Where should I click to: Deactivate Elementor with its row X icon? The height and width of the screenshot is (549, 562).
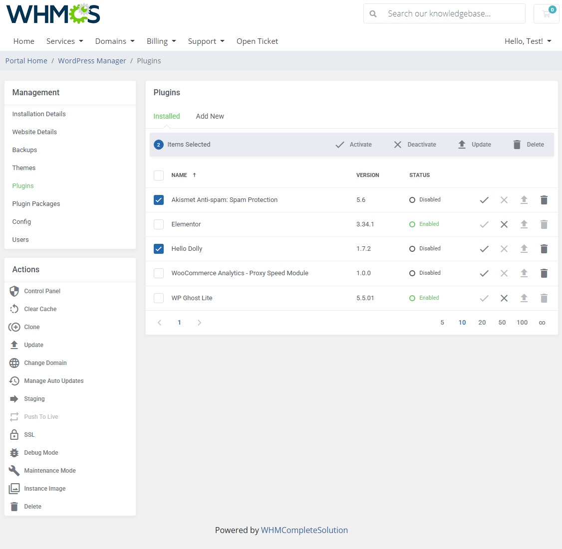pos(504,224)
